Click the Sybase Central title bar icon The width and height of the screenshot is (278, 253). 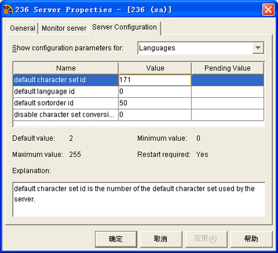coord(8,10)
